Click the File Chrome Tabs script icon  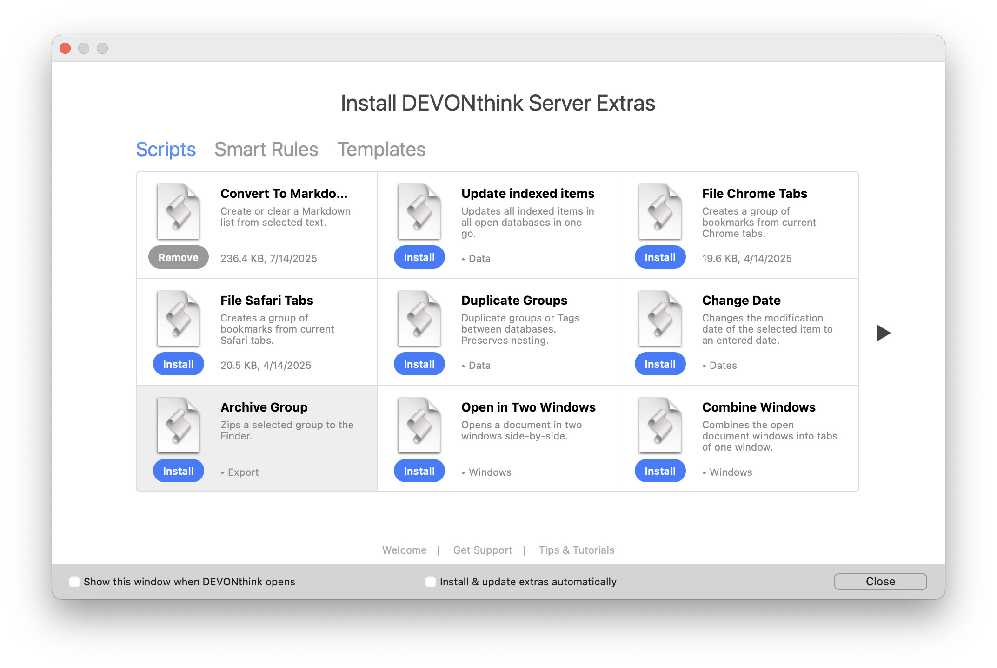660,212
